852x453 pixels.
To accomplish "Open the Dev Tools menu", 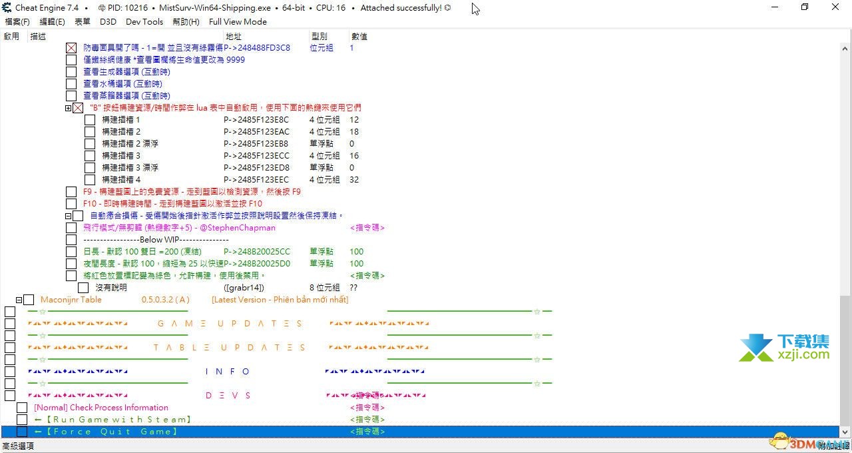I will click(144, 21).
